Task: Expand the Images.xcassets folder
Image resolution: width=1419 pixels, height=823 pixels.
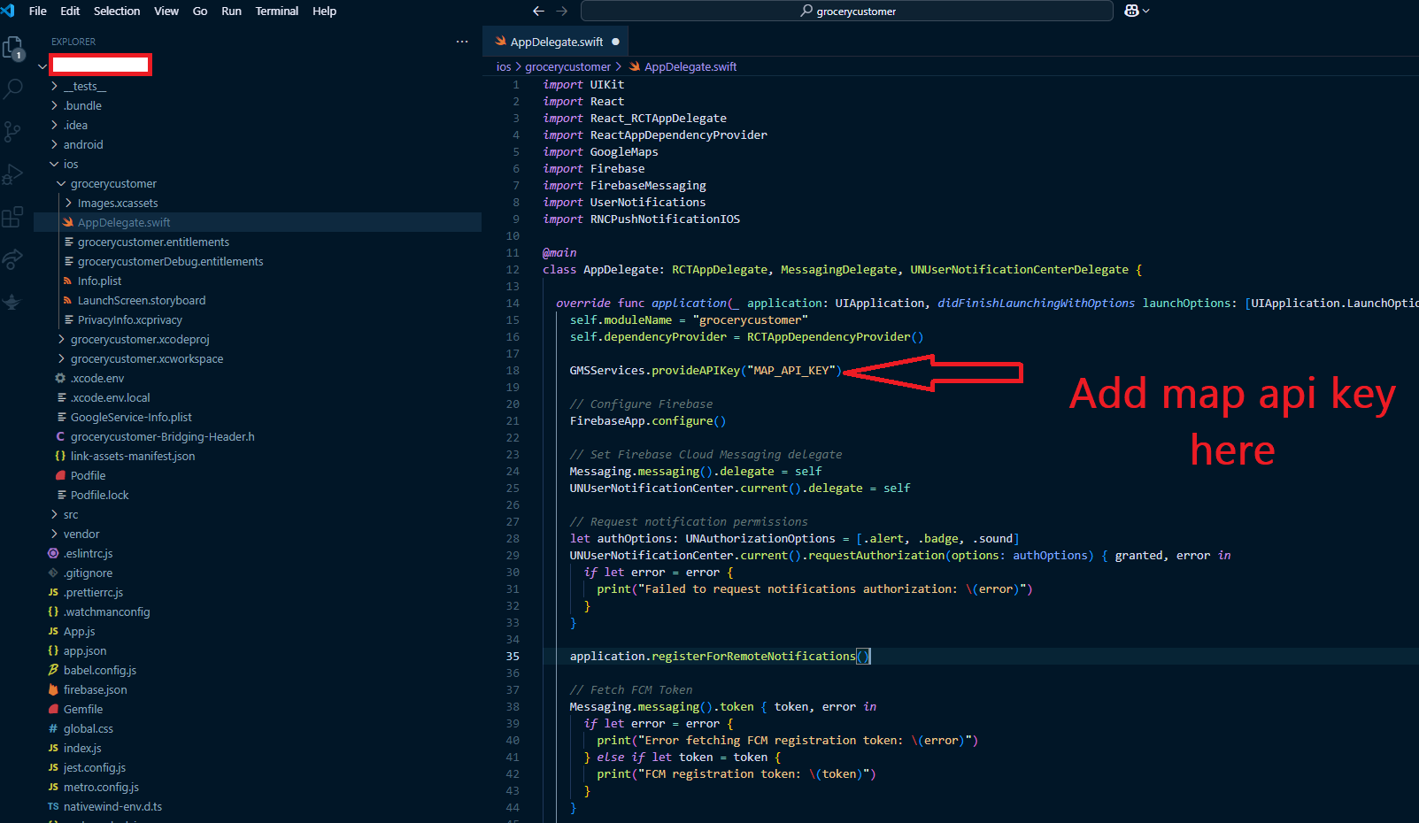Action: (68, 203)
